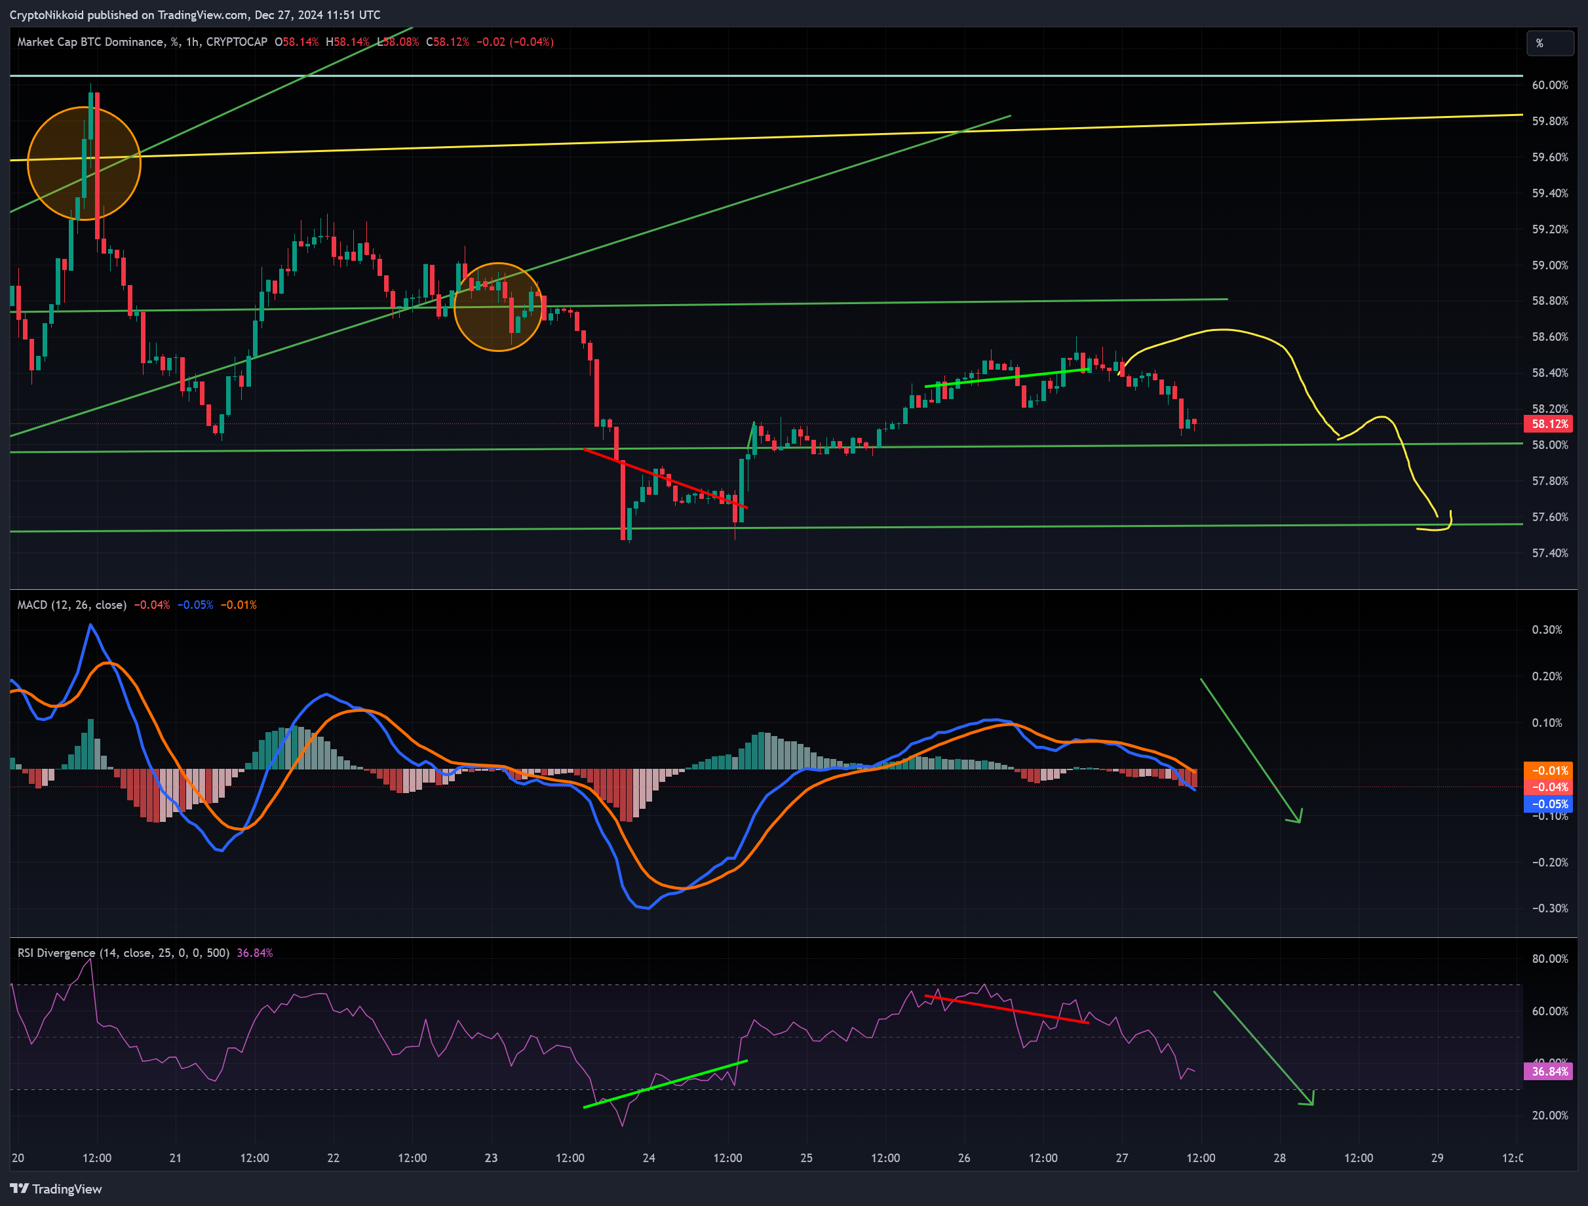The width and height of the screenshot is (1588, 1206).
Task: Click the 80.00% RSI axis label
Action: pyautogui.click(x=1550, y=958)
